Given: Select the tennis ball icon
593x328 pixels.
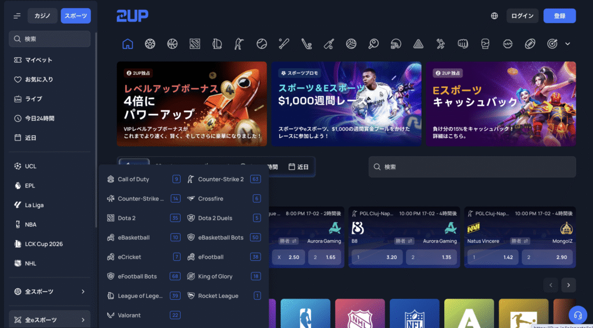Looking at the screenshot, I should click(262, 44).
